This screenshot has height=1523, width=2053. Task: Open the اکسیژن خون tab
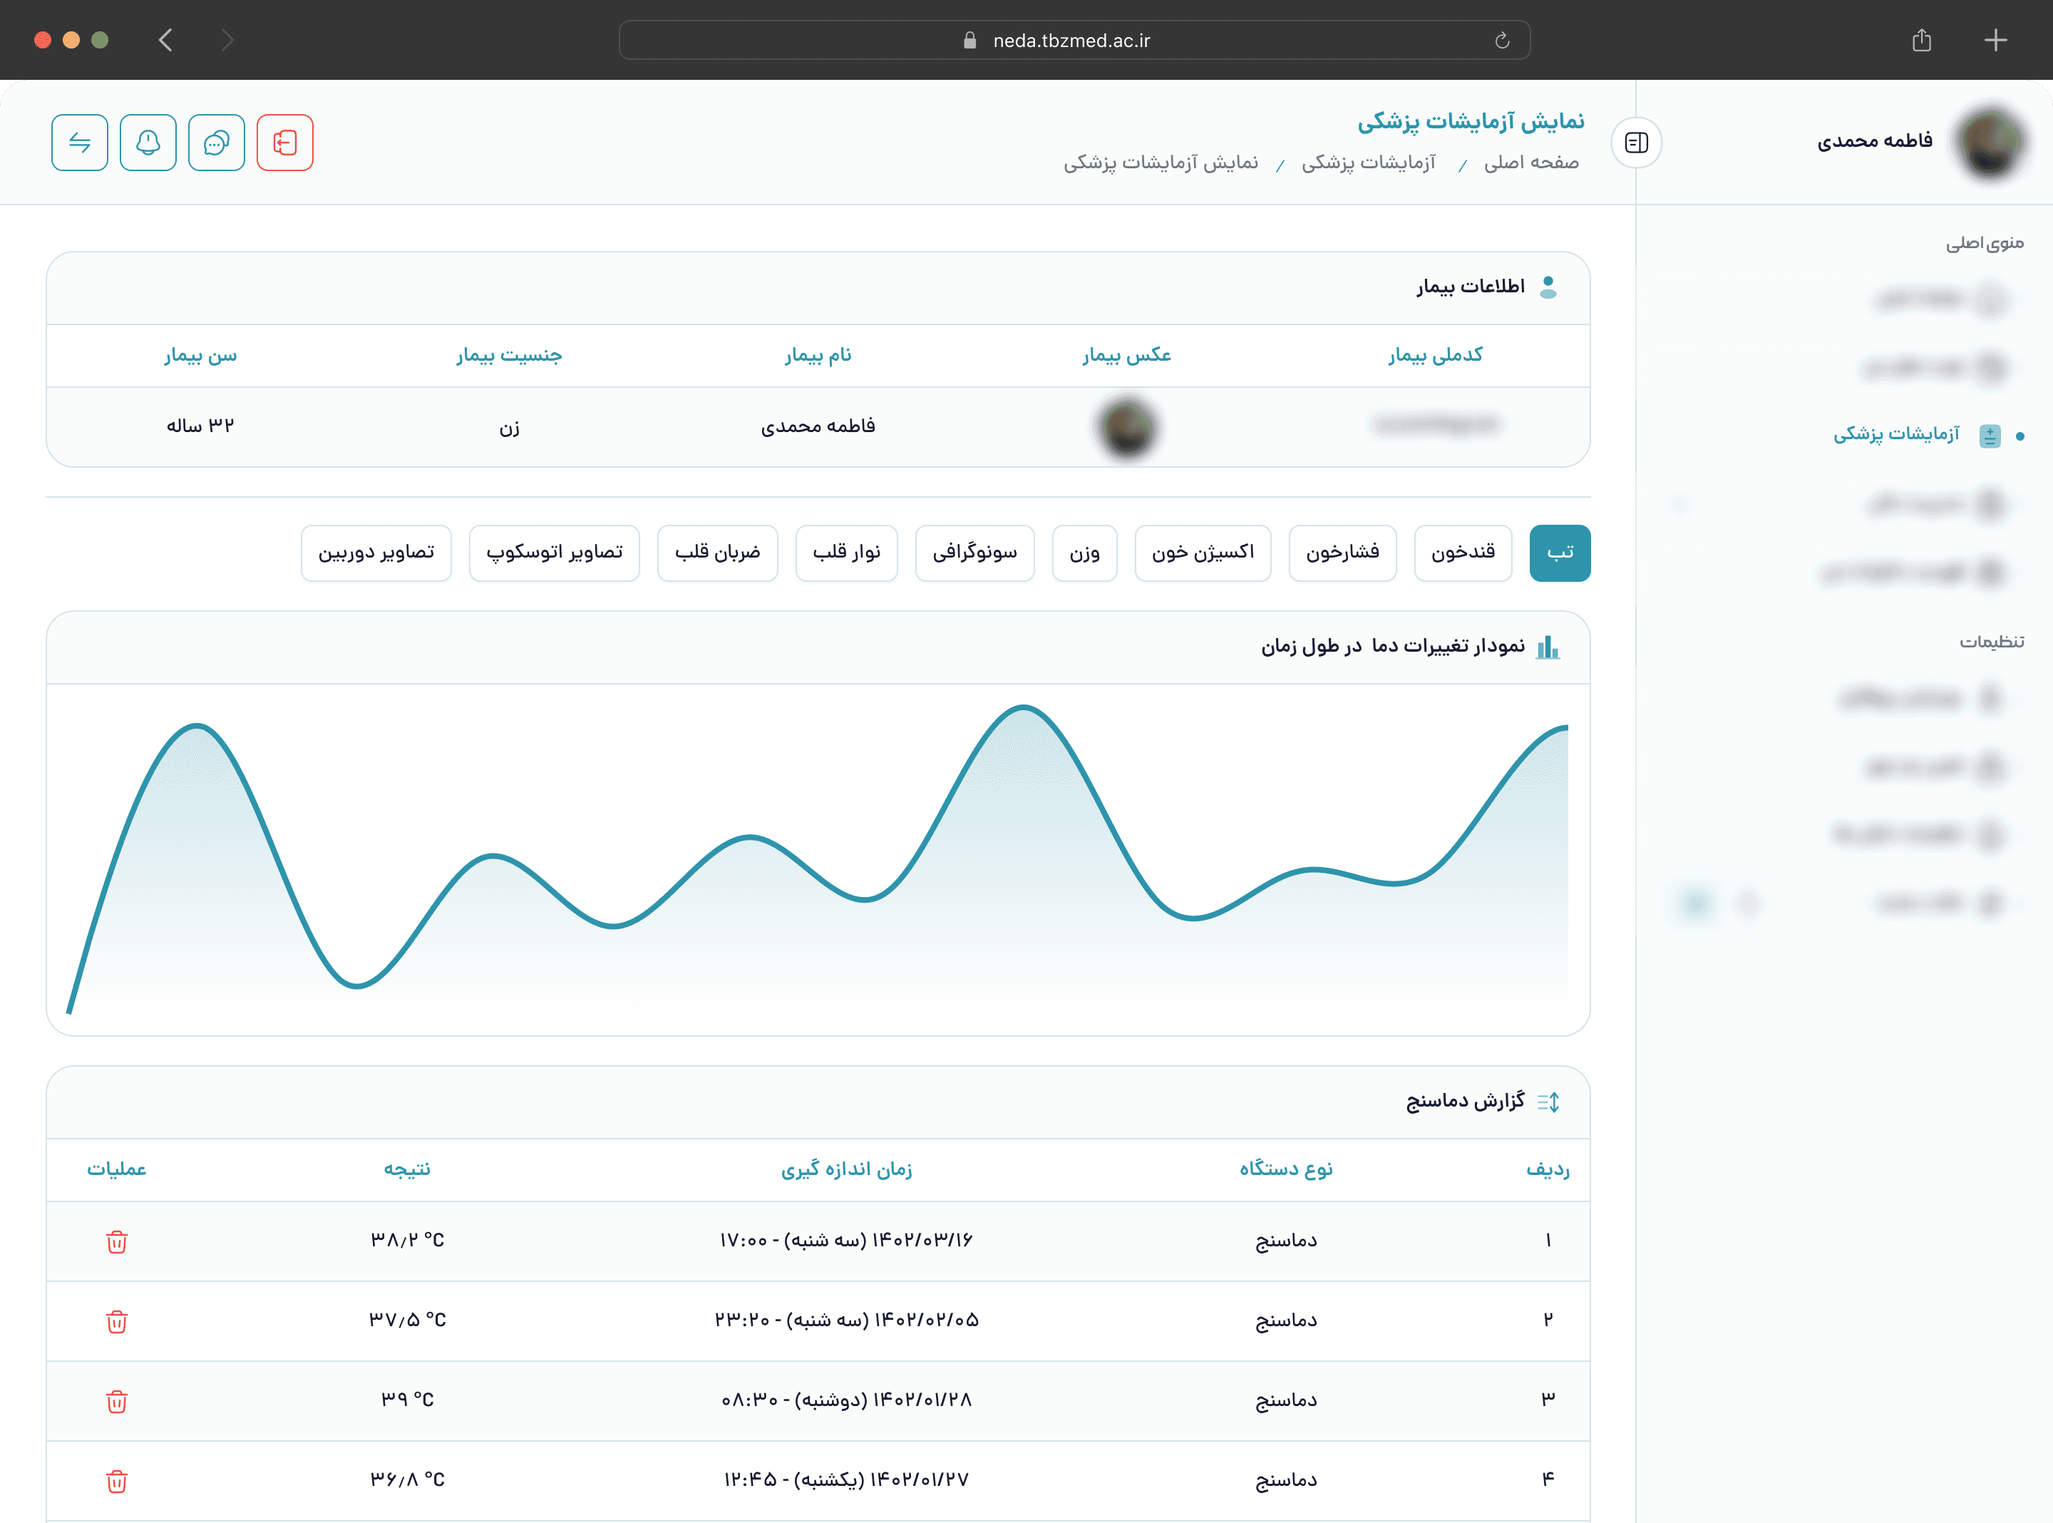1203,553
